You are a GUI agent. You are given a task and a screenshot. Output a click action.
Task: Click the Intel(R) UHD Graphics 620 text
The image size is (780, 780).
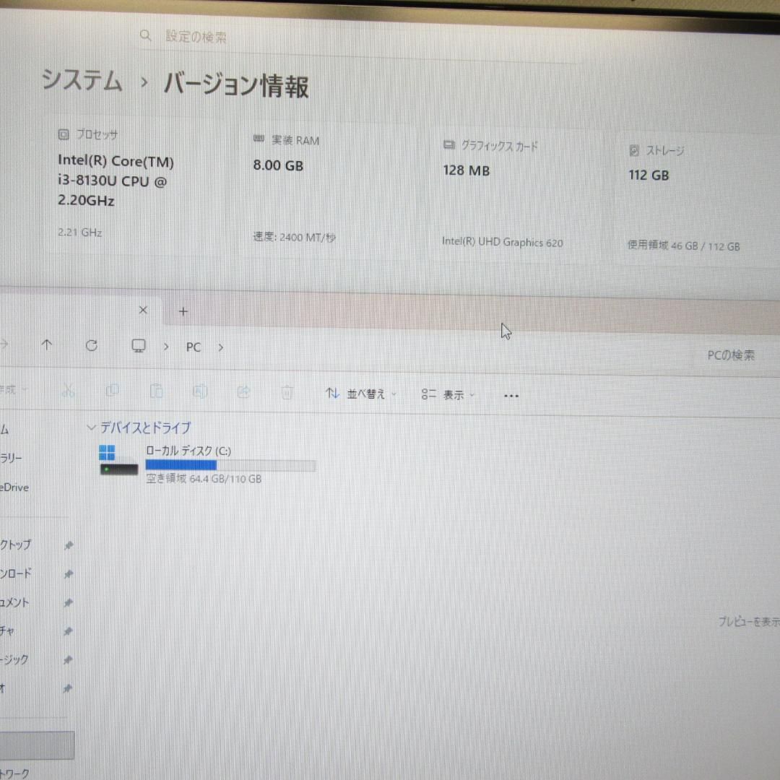[503, 242]
